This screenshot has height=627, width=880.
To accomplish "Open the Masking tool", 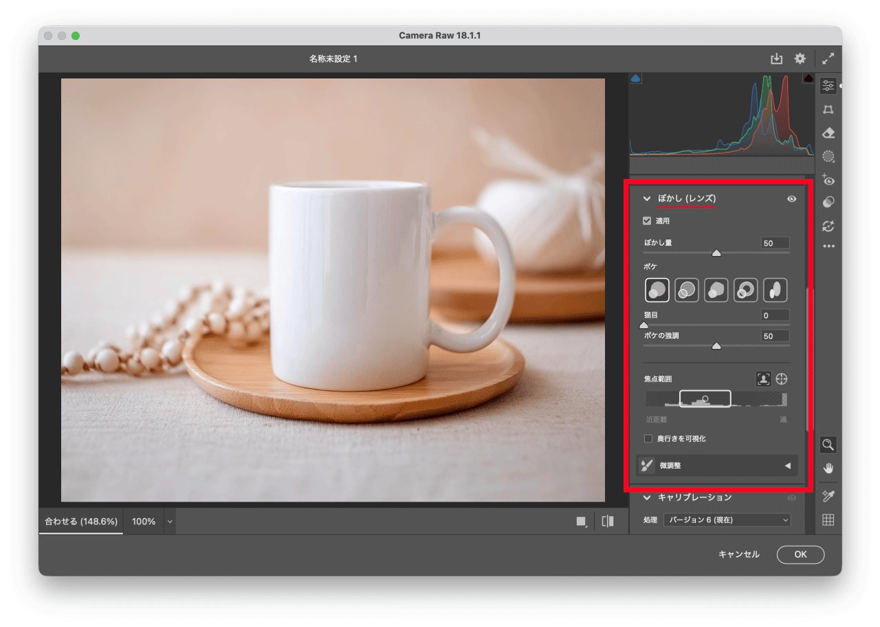I will pyautogui.click(x=828, y=156).
